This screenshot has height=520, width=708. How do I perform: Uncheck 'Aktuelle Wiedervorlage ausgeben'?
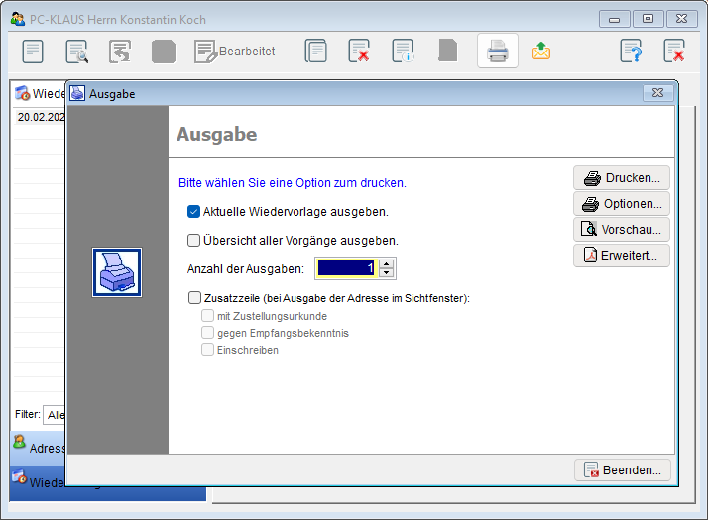(x=194, y=211)
